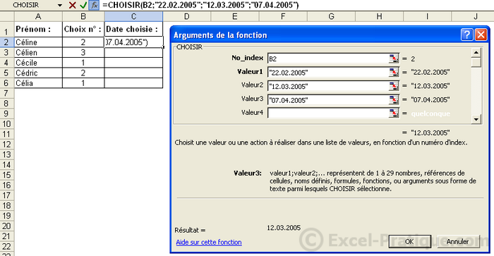The height and width of the screenshot is (256, 494).
Task: Select column I header
Action: [427, 16]
